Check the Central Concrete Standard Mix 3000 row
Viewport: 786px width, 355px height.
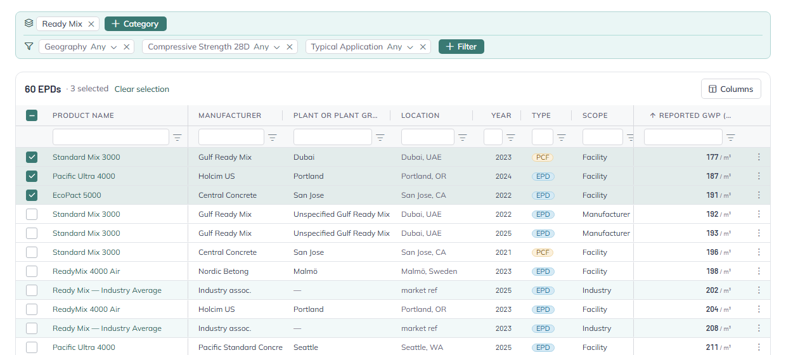[32, 252]
